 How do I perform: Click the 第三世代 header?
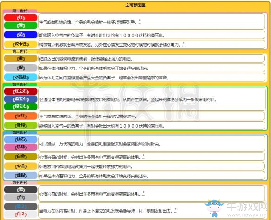click(19, 85)
